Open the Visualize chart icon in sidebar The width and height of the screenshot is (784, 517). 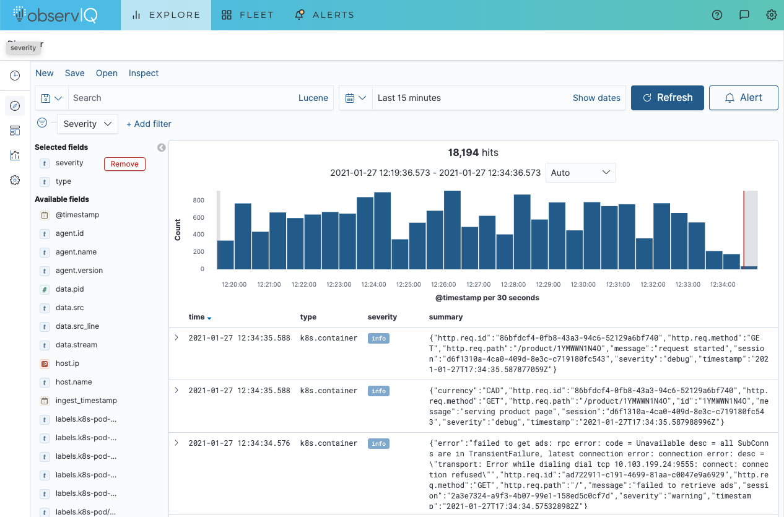[x=15, y=155]
